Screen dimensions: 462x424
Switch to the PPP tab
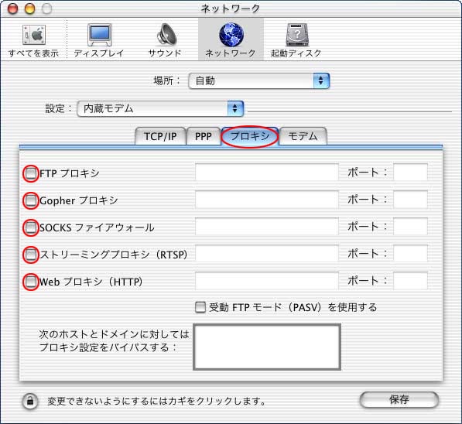(204, 136)
